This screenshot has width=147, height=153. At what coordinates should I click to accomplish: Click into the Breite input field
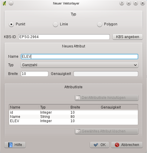34,74
